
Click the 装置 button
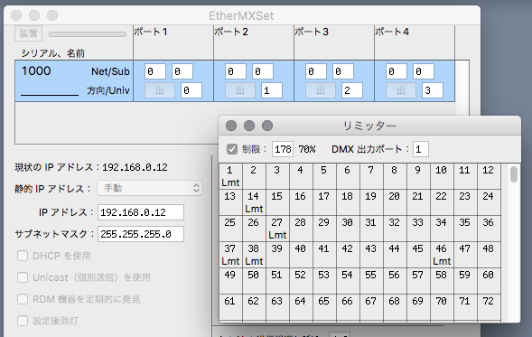coord(28,33)
